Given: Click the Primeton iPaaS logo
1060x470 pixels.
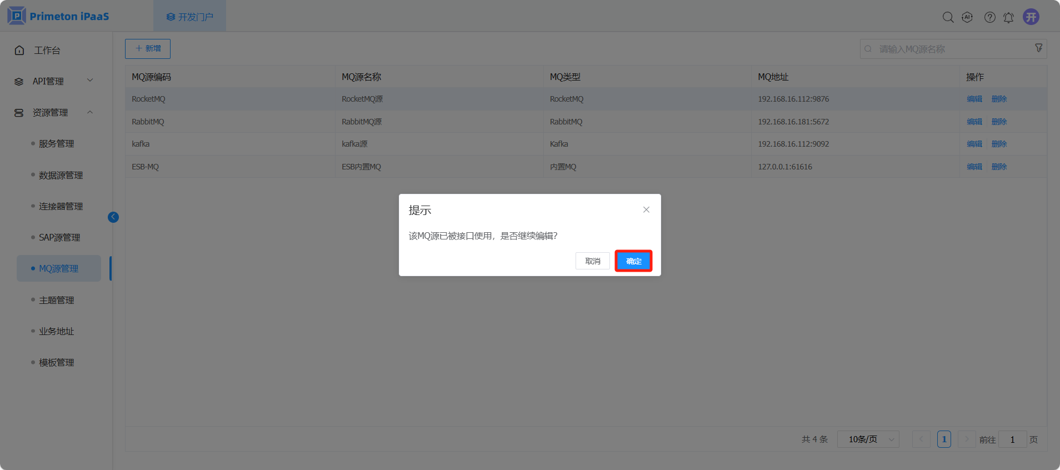Looking at the screenshot, I should (x=58, y=16).
